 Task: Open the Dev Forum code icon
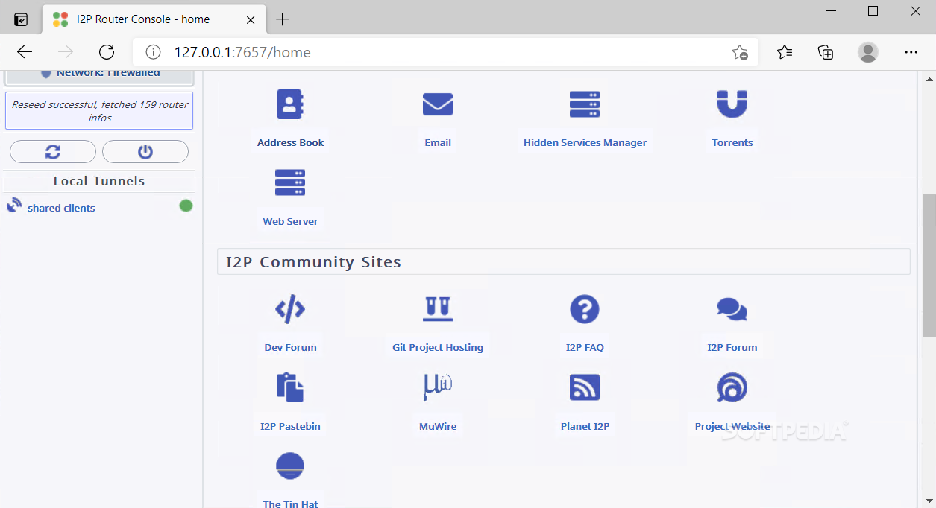(290, 308)
